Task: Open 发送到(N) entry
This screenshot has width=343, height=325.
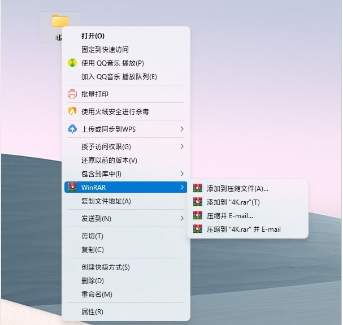Action: click(x=126, y=218)
